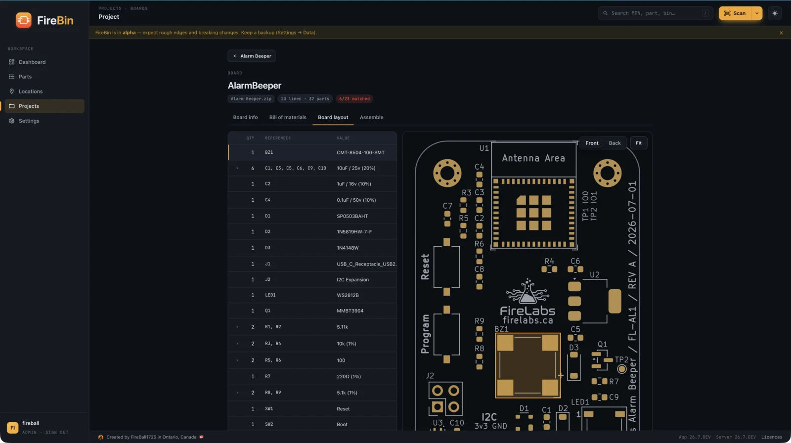This screenshot has width=791, height=443.
Task: Click the PROJECTS breadcrumb
Action: tap(110, 8)
